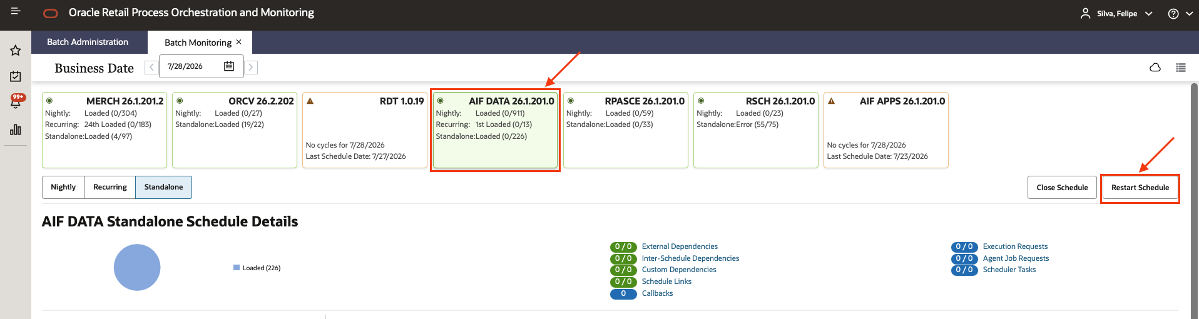Click the cloud icon near the Business Date bar
Screen dimensions: 1199x319
coord(1155,68)
